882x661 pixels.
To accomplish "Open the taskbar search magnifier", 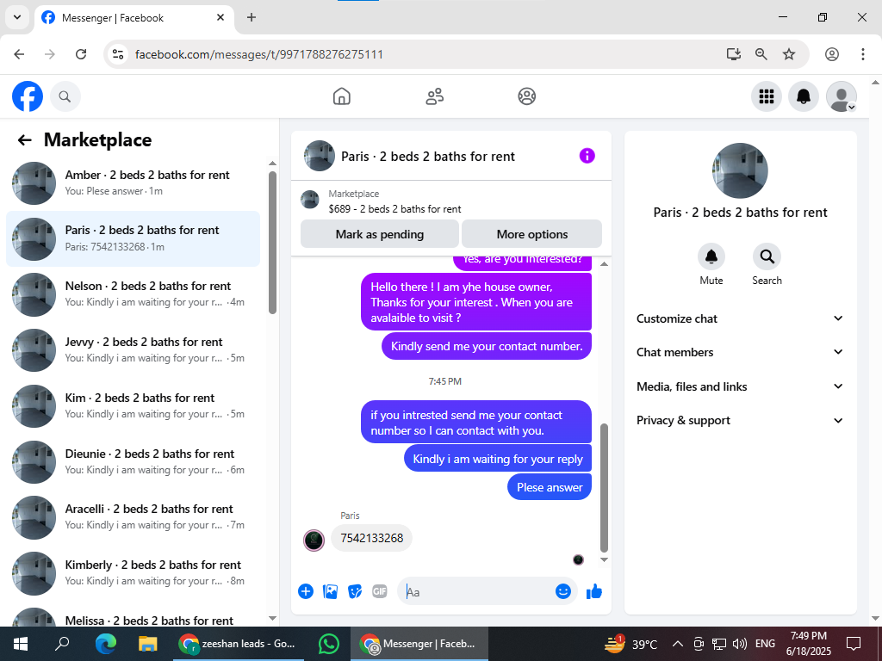I will (62, 644).
